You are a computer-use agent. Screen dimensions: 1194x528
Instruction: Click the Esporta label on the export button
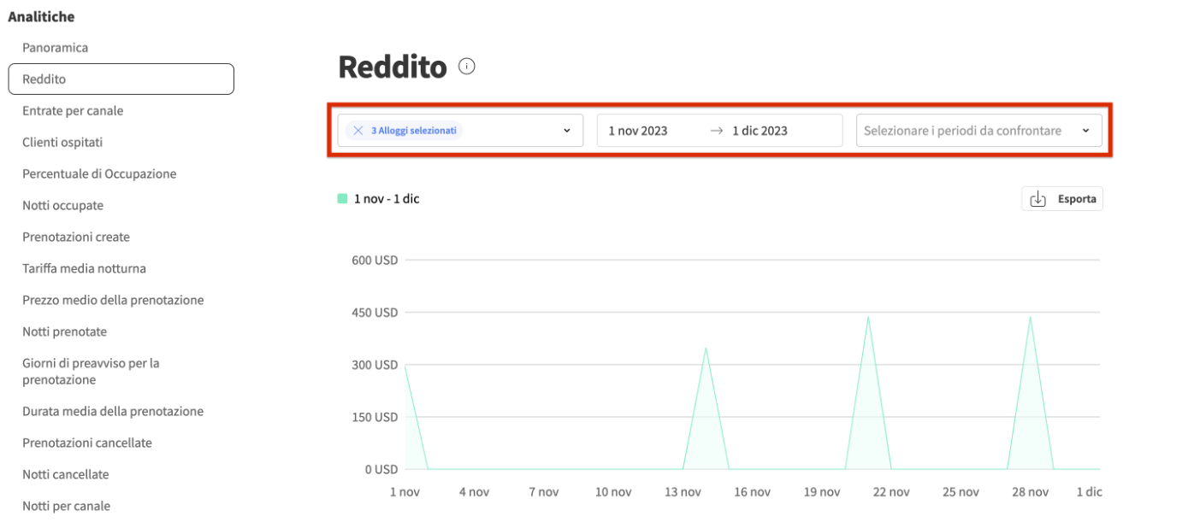pos(1077,199)
